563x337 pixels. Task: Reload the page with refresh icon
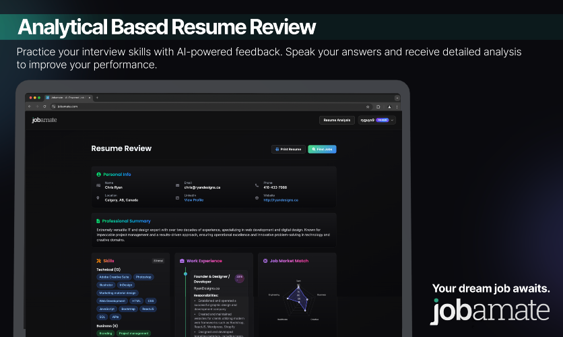pyautogui.click(x=44, y=106)
